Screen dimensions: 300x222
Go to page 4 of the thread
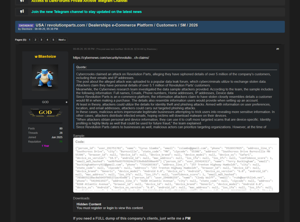[47, 40]
